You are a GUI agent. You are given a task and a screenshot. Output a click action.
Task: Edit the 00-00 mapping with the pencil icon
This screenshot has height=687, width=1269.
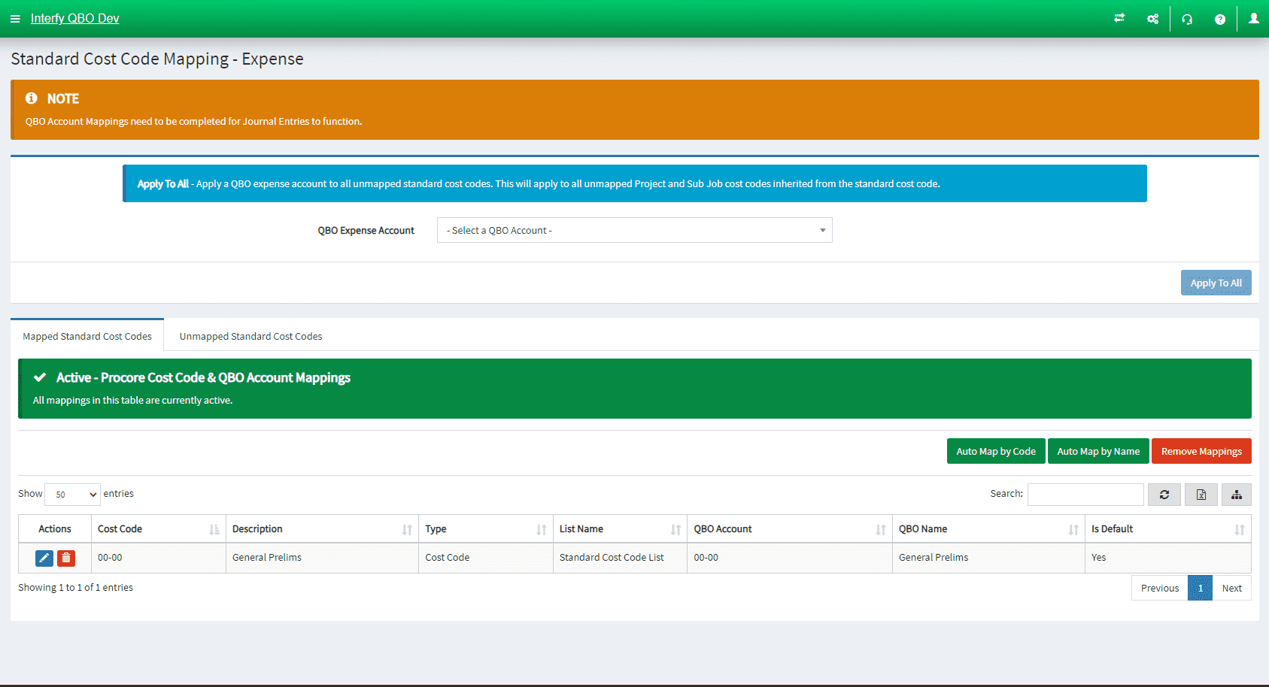tap(44, 558)
